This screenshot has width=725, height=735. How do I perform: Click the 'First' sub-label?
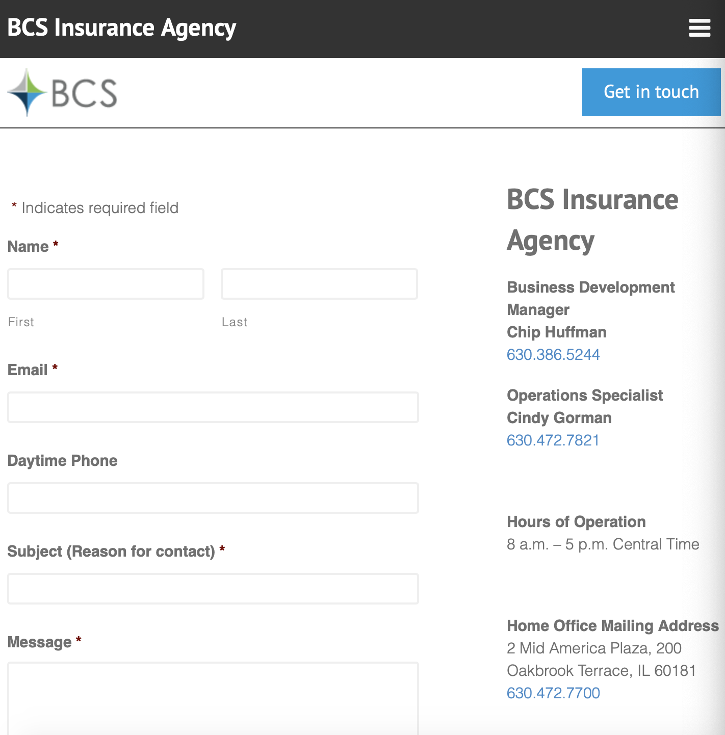click(21, 322)
